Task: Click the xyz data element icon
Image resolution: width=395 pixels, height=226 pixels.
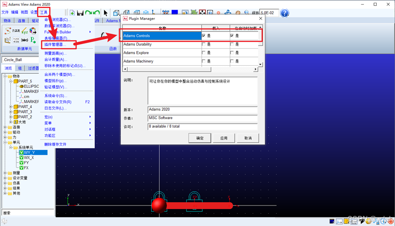Action: (25, 31)
